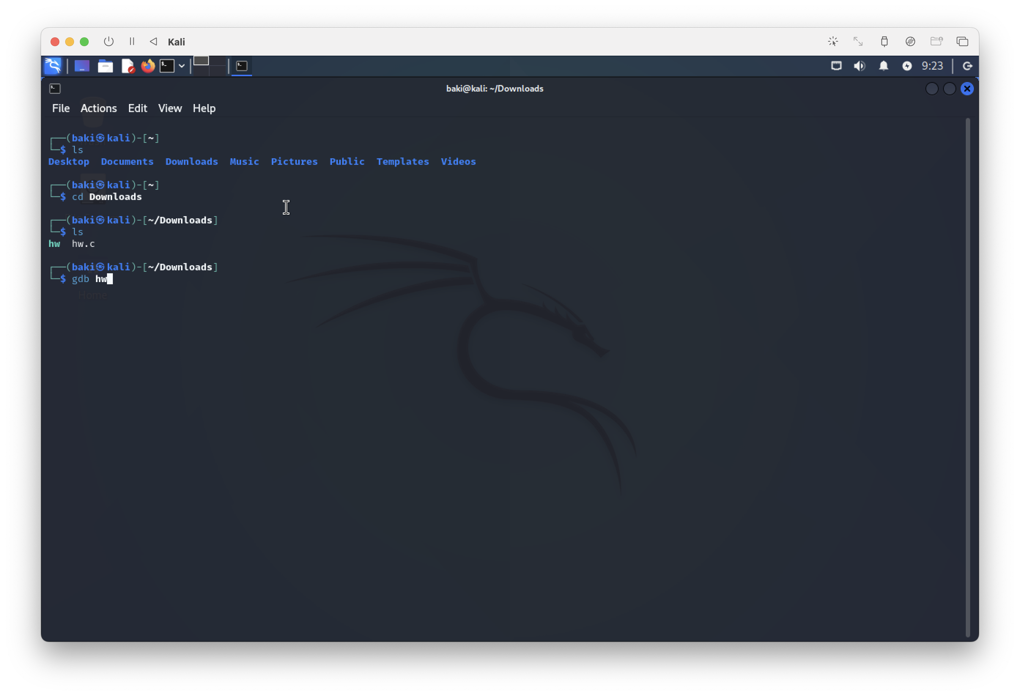1020x696 pixels.
Task: Click the network connection tray icon
Action: coord(836,66)
